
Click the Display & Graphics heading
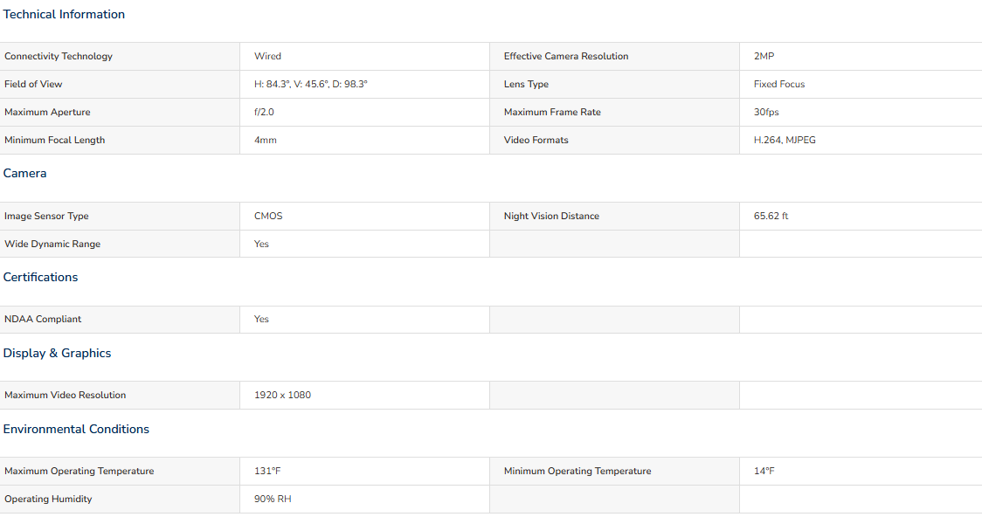point(57,353)
